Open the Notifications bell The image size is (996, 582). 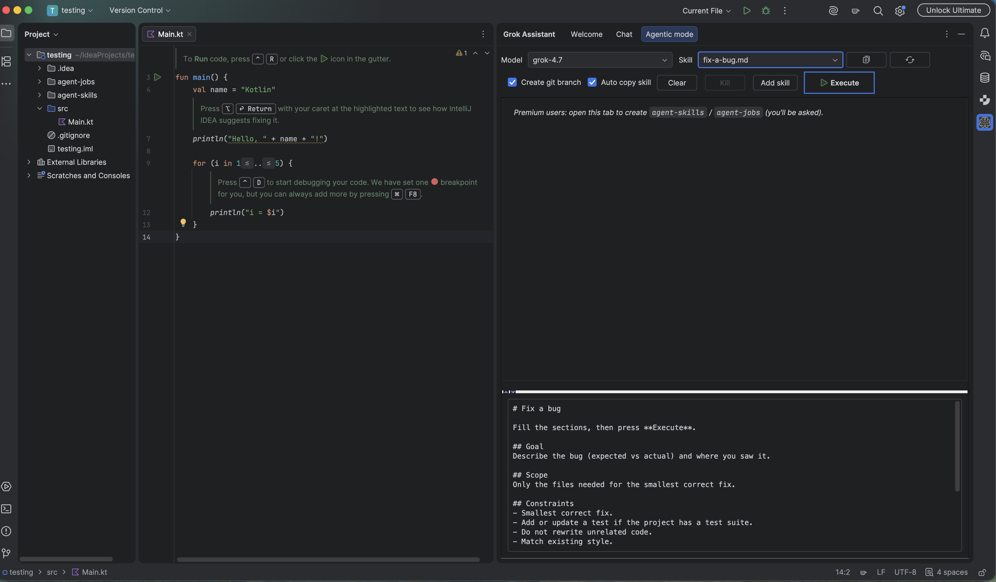pyautogui.click(x=985, y=33)
